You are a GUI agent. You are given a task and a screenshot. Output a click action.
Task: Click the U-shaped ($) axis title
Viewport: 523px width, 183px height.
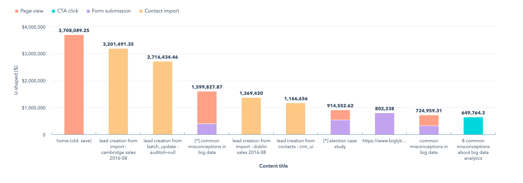coord(16,81)
